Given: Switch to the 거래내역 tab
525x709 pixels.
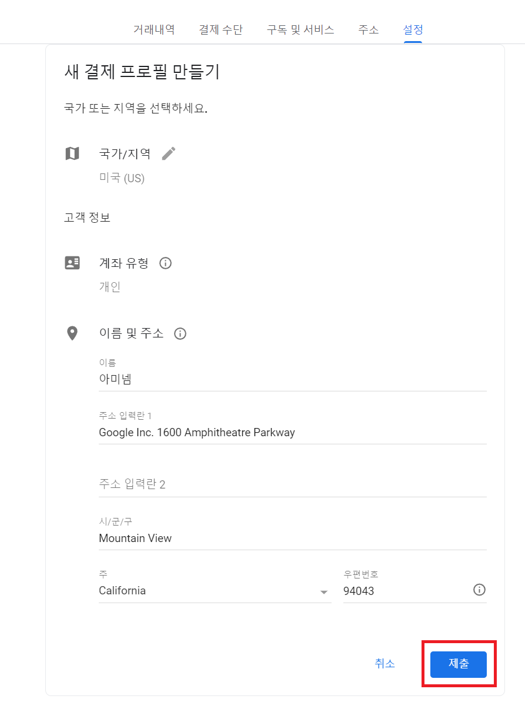Looking at the screenshot, I should [154, 29].
